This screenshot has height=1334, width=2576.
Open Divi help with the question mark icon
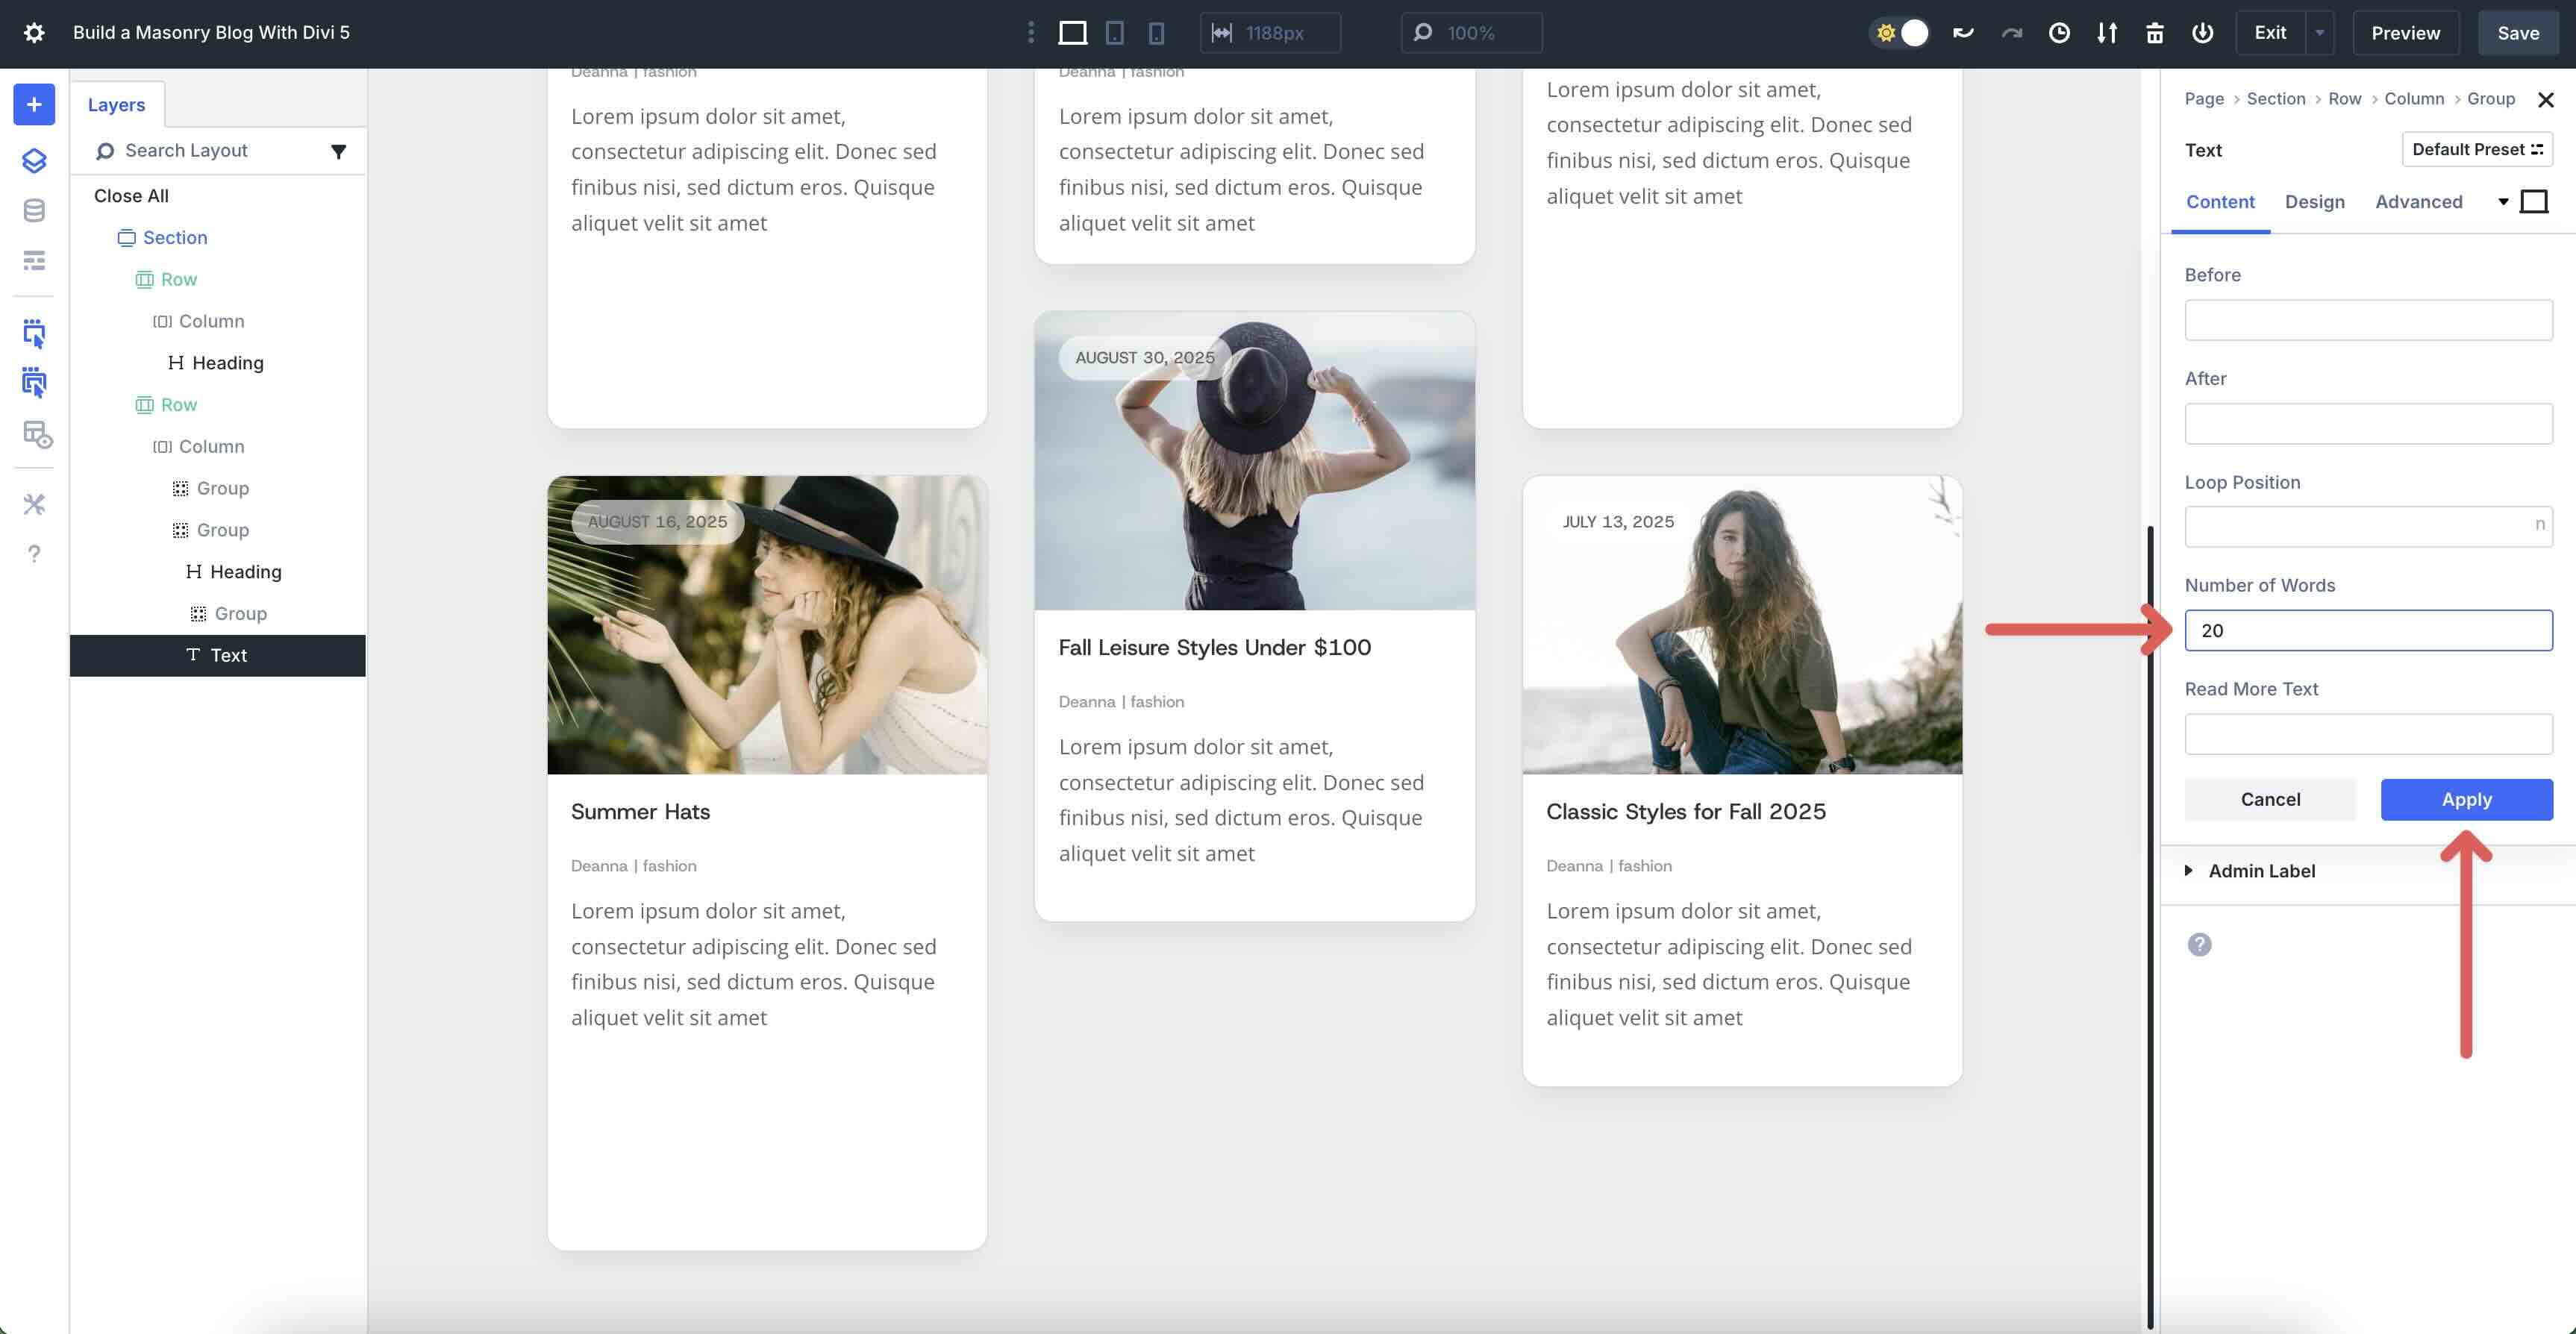[x=34, y=552]
